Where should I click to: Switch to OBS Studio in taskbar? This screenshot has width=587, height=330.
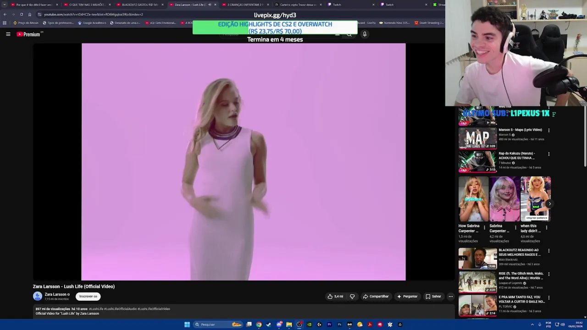coord(299,324)
